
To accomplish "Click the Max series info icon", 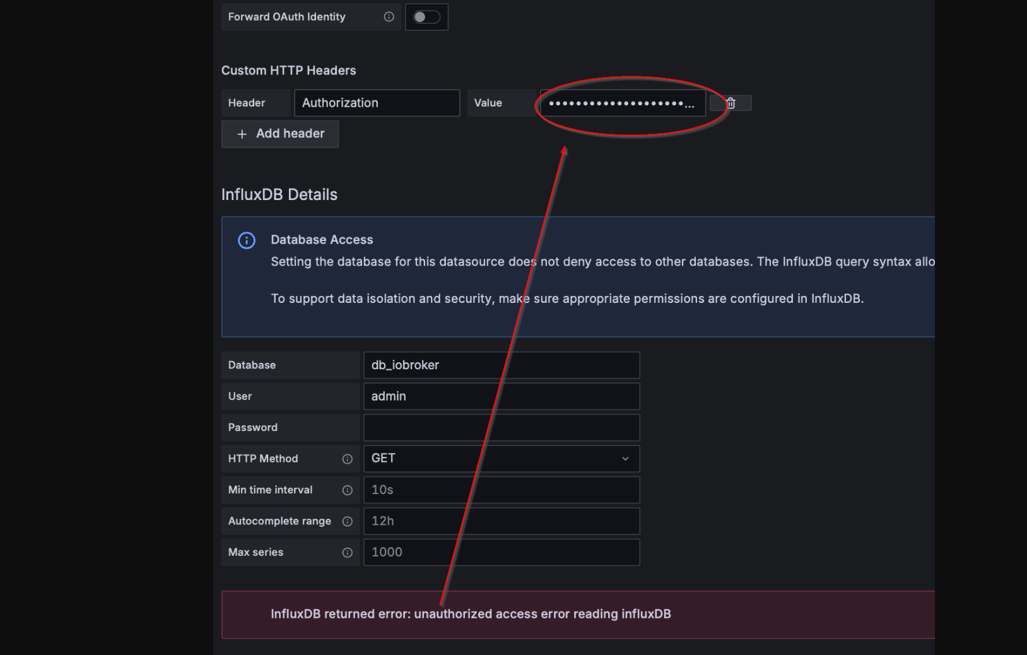I will (347, 552).
